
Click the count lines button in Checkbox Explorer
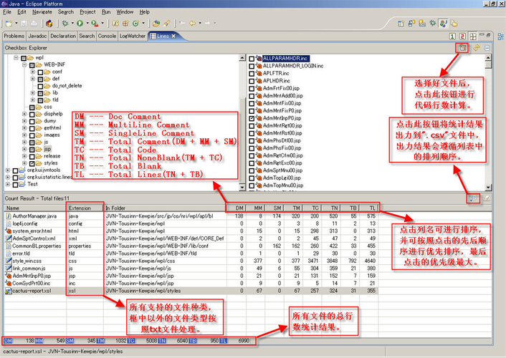tap(462, 47)
